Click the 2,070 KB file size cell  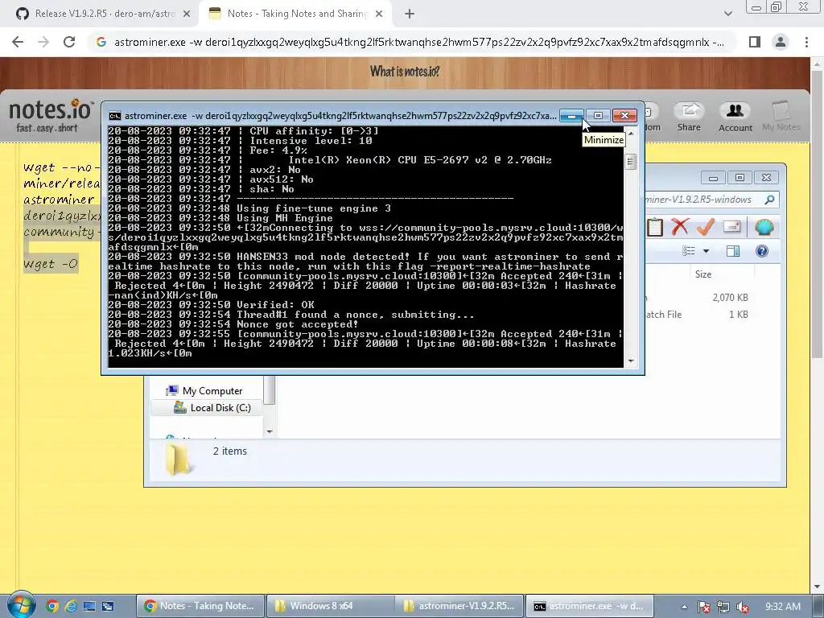coord(730,298)
